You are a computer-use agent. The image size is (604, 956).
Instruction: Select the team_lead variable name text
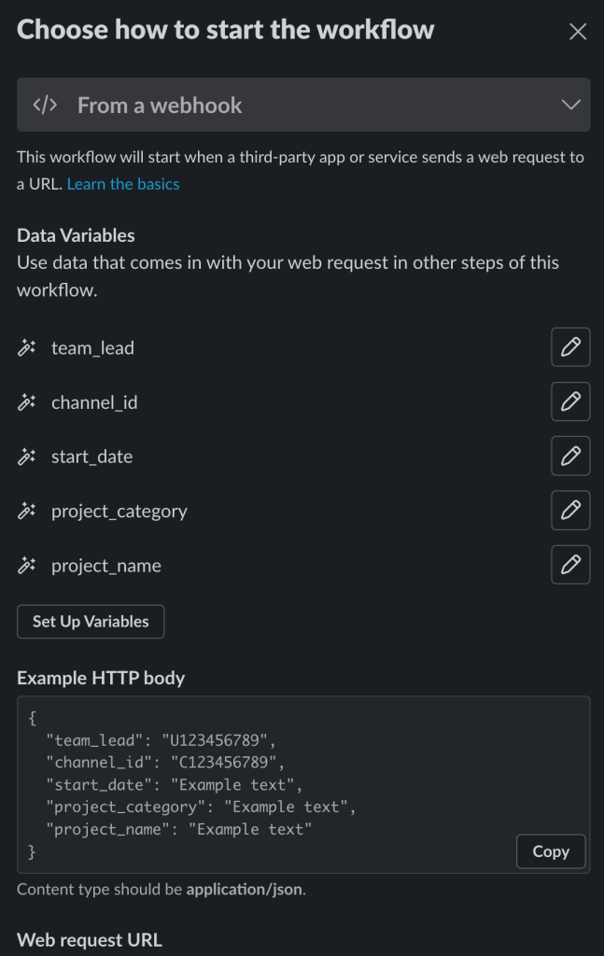[x=93, y=347]
